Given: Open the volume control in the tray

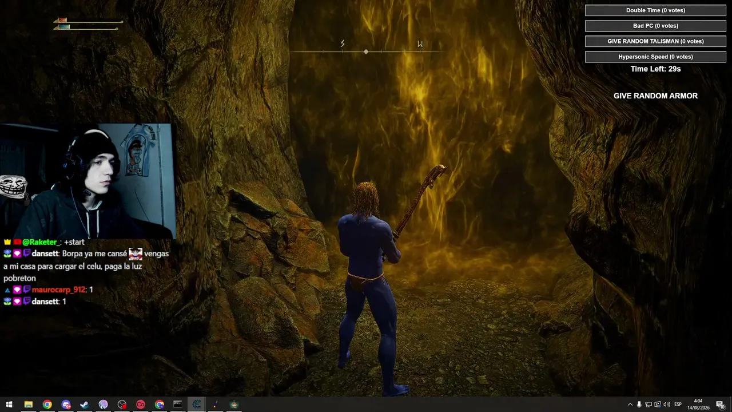Looking at the screenshot, I should tap(667, 405).
